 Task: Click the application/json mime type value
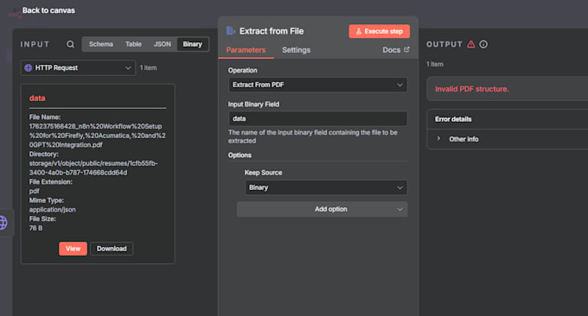(x=53, y=210)
